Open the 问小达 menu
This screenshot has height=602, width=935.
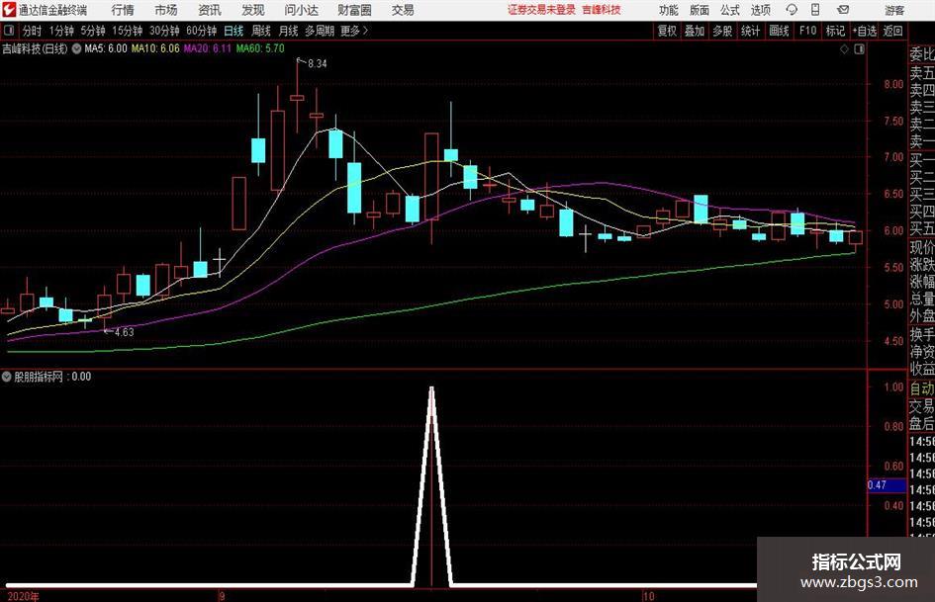(x=301, y=10)
